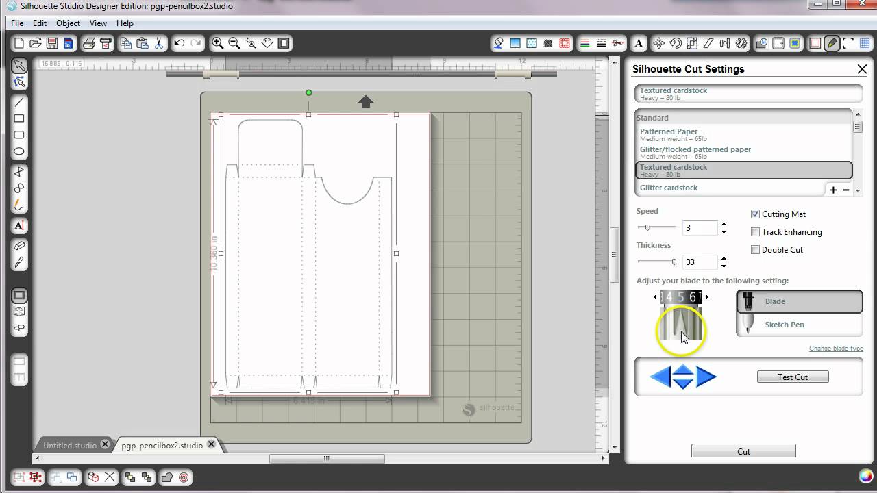Open the View menu
This screenshot has width=877, height=493.
click(x=98, y=23)
